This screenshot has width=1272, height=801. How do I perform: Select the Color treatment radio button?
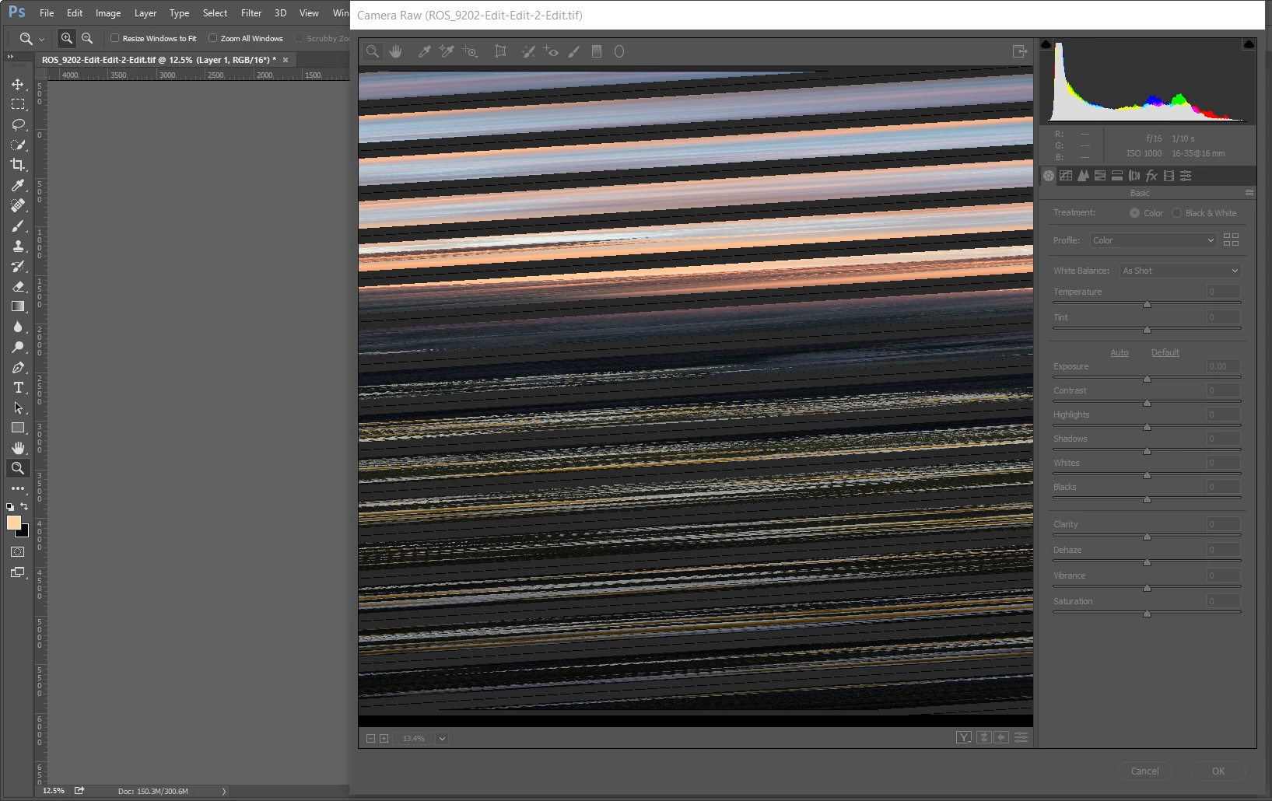click(x=1134, y=213)
